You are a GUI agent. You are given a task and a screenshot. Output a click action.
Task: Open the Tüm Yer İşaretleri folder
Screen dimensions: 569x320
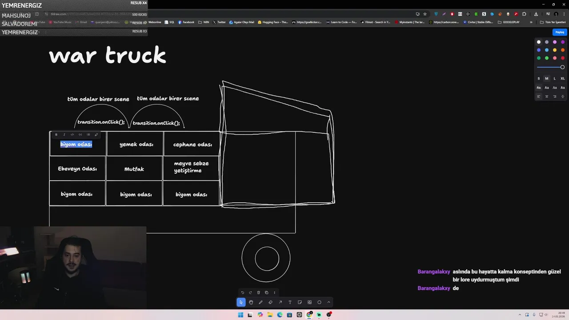[553, 22]
